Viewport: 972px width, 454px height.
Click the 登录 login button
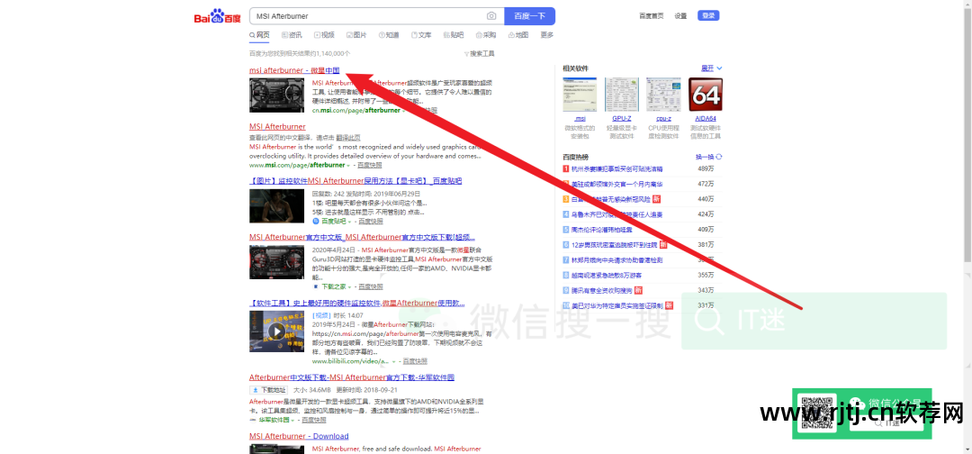tap(708, 16)
